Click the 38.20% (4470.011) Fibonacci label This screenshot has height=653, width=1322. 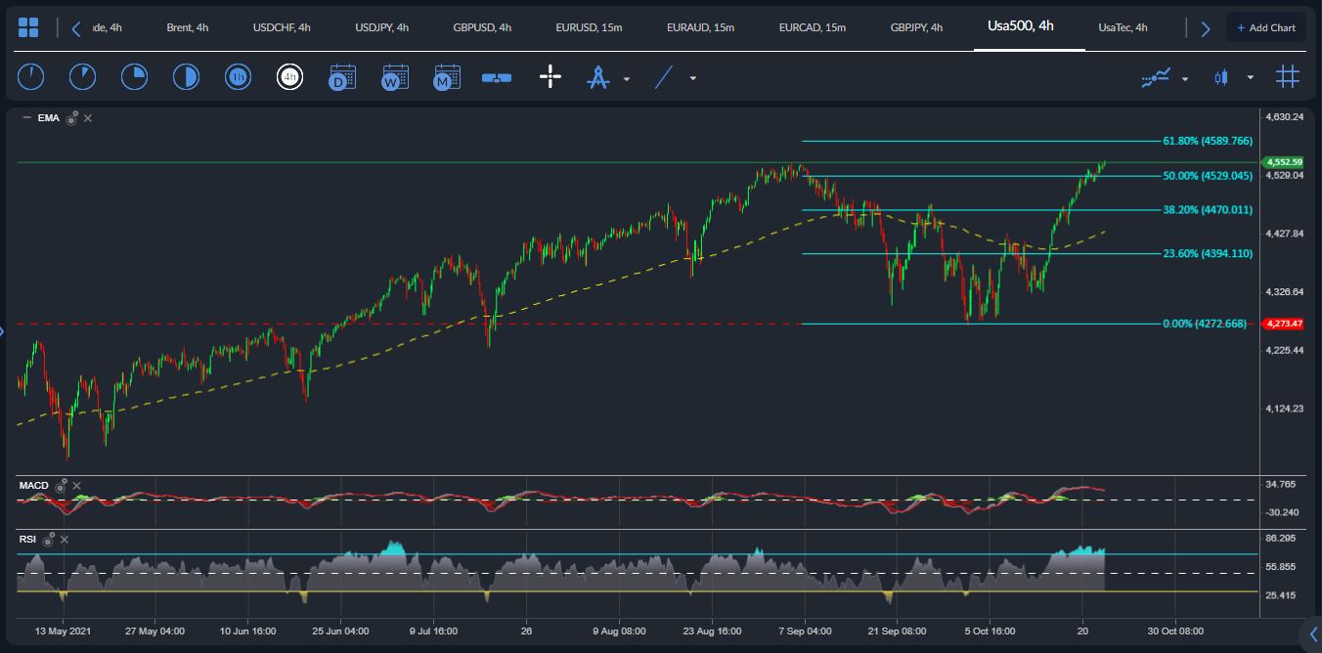(x=1208, y=209)
